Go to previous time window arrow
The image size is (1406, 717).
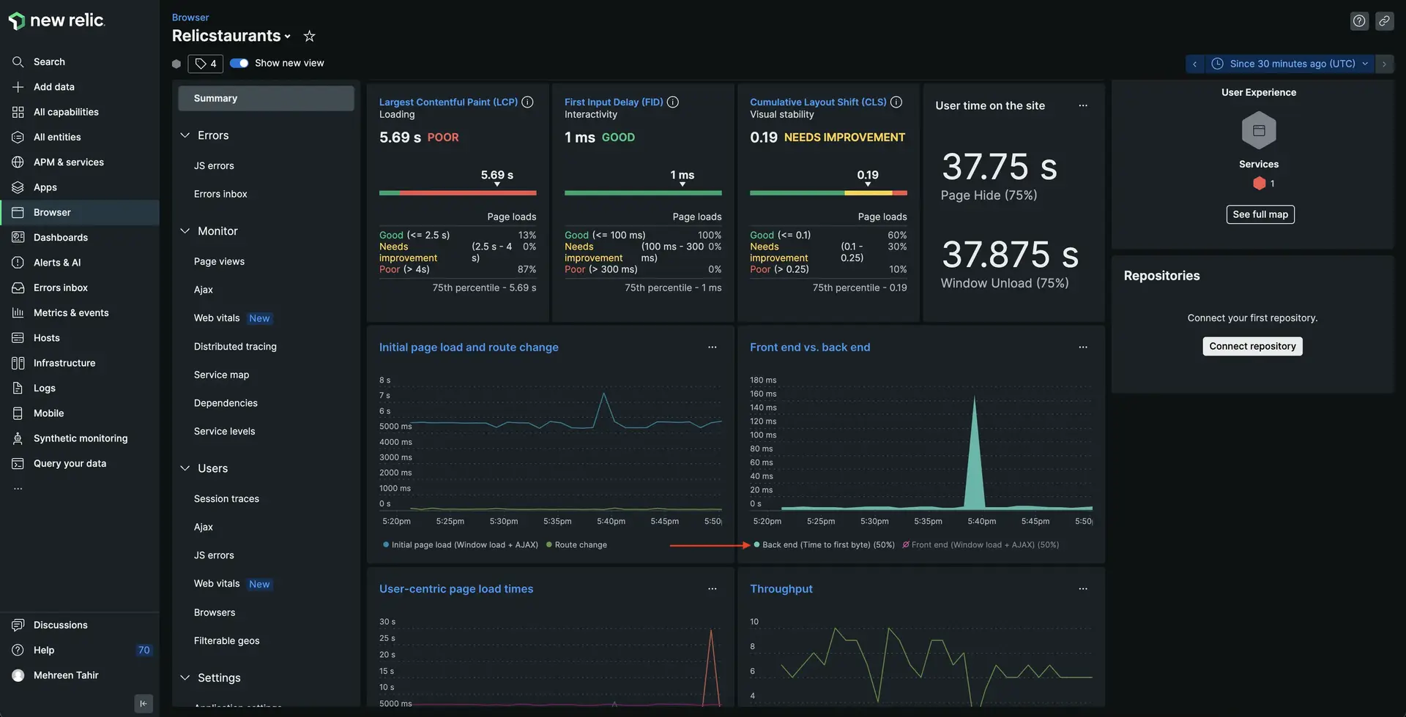(1194, 64)
